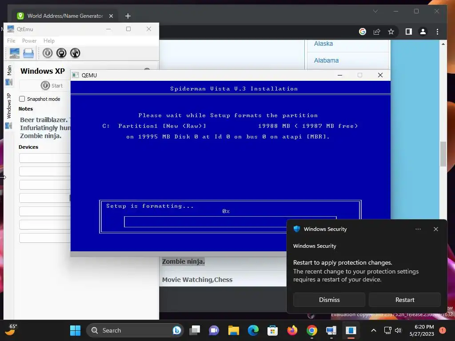Screen dimensions: 455x341
Task: Open the Chat app on the taskbar
Action: [x=214, y=330]
